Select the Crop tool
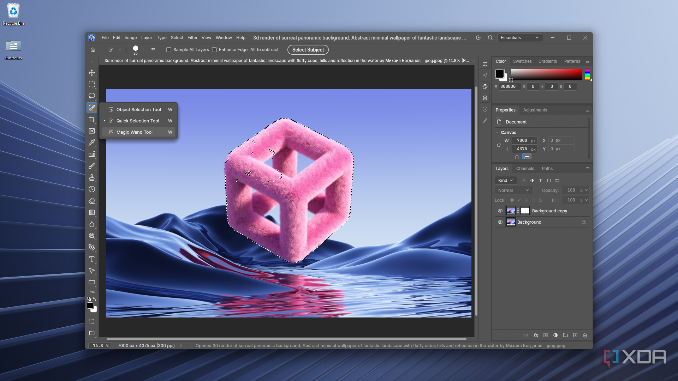This screenshot has height=381, width=678. pos(92,119)
